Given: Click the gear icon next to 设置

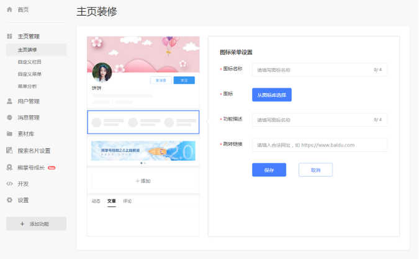Looking at the screenshot, I should [9, 200].
